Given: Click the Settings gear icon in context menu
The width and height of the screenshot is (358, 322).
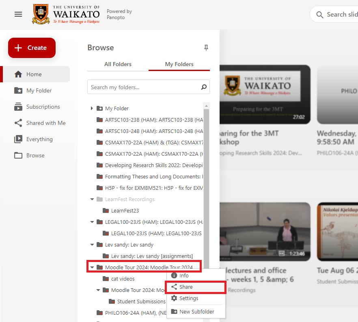Looking at the screenshot, I should tap(174, 298).
